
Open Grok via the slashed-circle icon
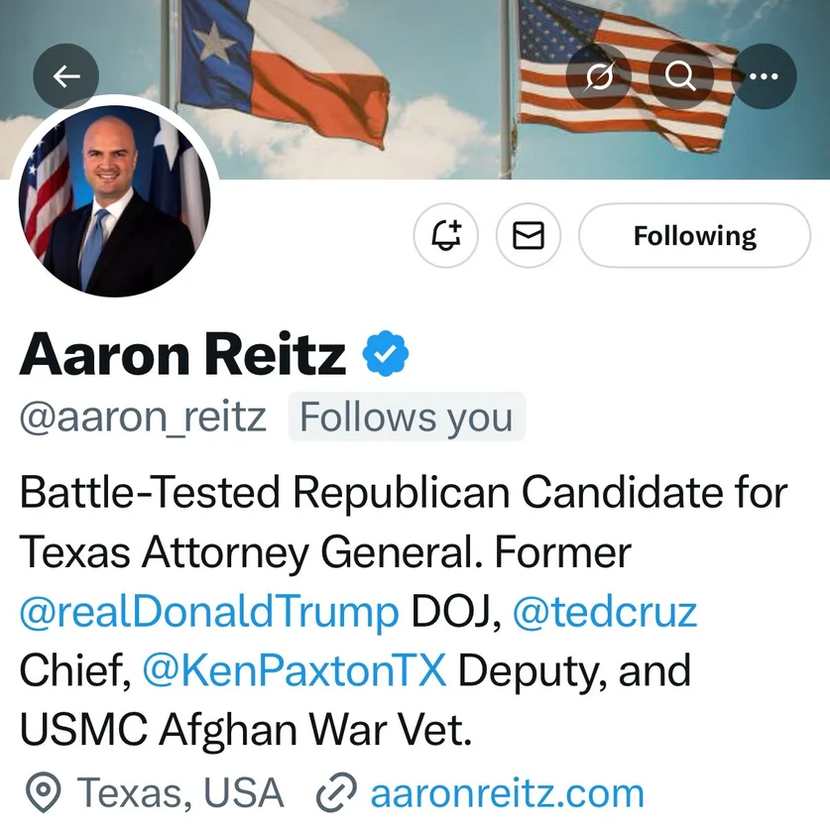coord(599,76)
